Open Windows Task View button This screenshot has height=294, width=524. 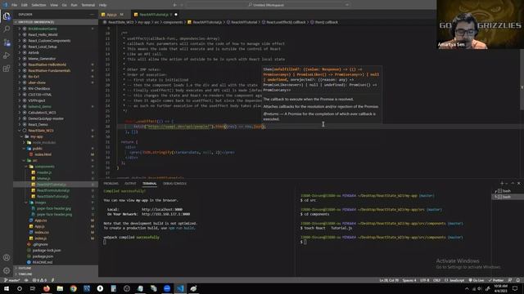coord(33,288)
